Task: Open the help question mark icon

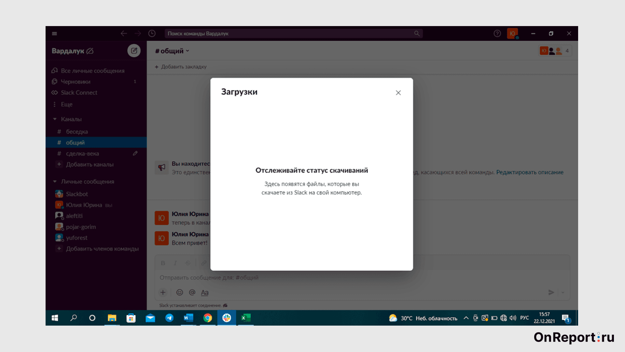Action: pos(497,34)
